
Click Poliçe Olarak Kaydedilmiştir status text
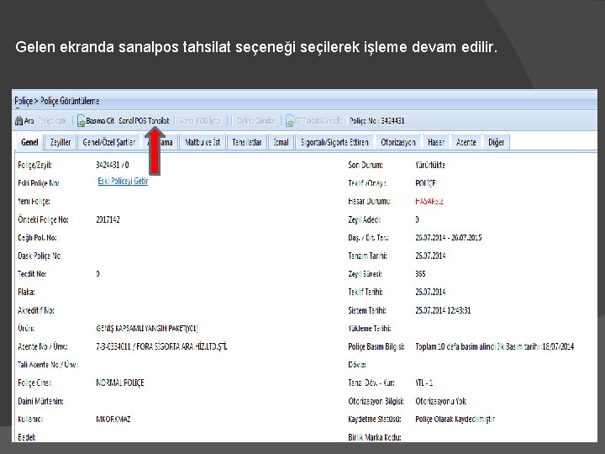click(455, 420)
